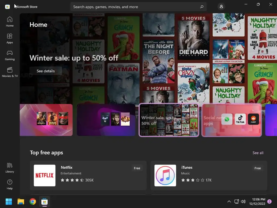Viewport: 277px width, 208px height.
Task: Open the notification badge showing 2
Action: (269, 201)
